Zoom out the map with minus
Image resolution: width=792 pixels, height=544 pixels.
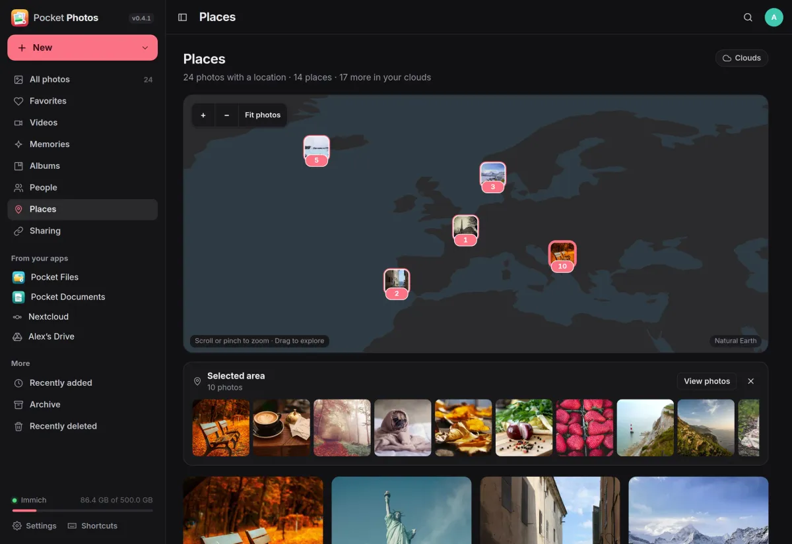click(x=227, y=115)
